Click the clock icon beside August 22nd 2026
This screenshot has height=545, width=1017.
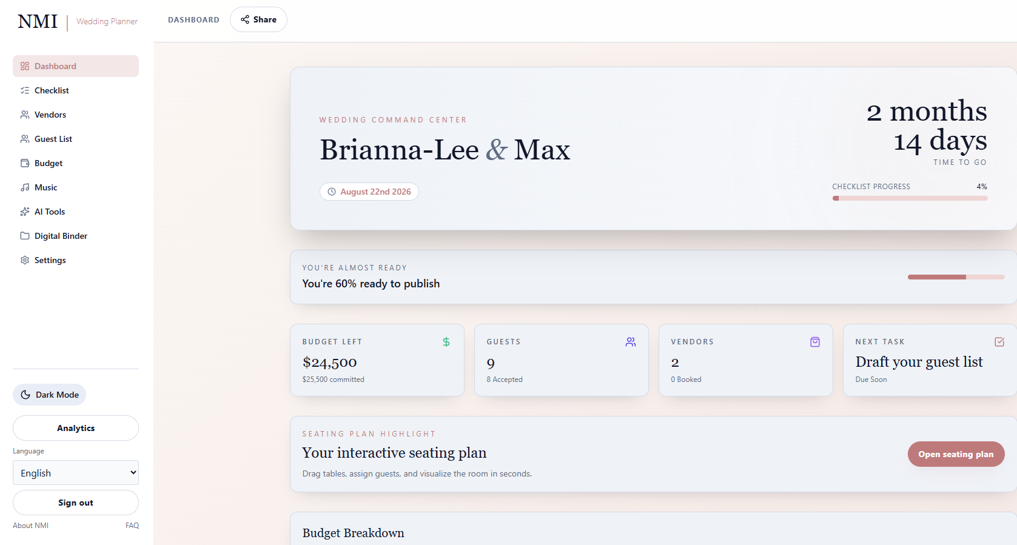tap(332, 192)
